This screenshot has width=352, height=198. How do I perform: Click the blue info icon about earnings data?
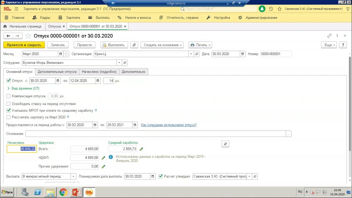tap(111, 157)
